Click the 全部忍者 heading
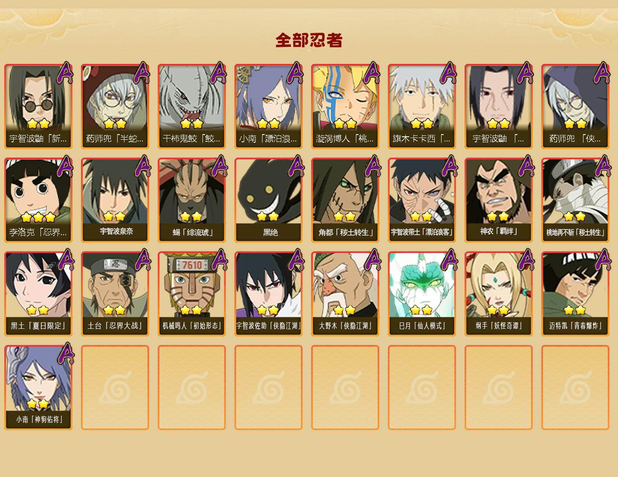Viewport: 618px width, 477px height. pos(309,40)
